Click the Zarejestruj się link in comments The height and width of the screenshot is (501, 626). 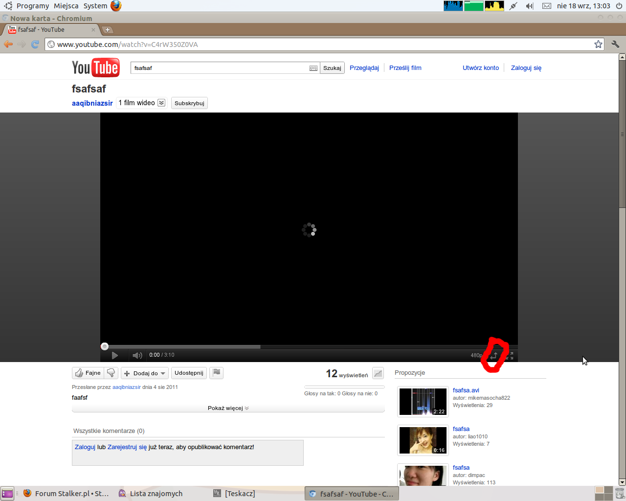click(x=127, y=447)
